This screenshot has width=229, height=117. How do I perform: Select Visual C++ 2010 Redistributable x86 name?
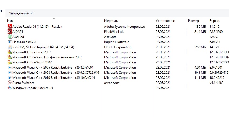click(x=54, y=77)
